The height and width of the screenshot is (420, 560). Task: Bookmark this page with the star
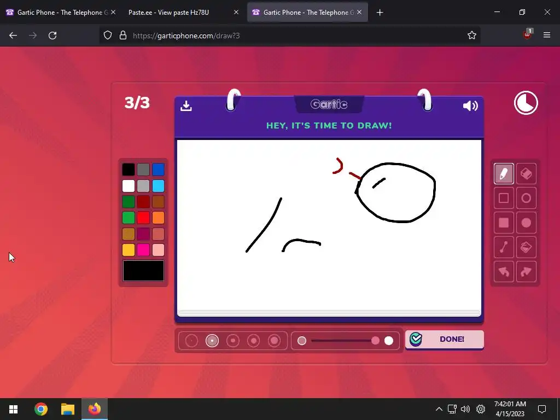[472, 35]
